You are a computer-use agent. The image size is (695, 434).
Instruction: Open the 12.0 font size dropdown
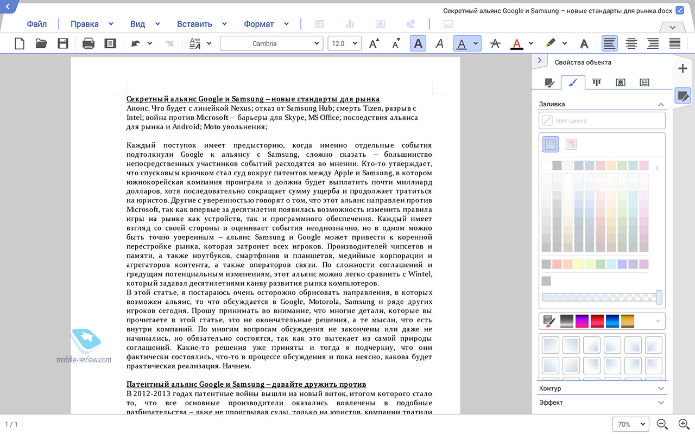tap(344, 43)
